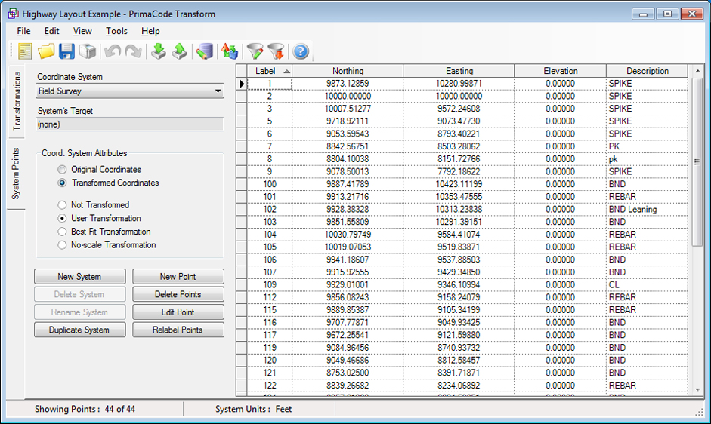This screenshot has height=424, width=711.
Task: Click the export icon with green up arrow
Action: (179, 51)
